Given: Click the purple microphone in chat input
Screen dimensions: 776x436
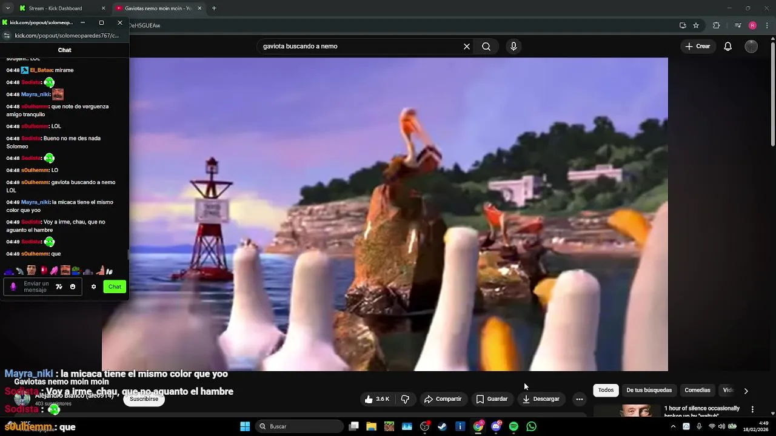Looking at the screenshot, I should click(13, 286).
